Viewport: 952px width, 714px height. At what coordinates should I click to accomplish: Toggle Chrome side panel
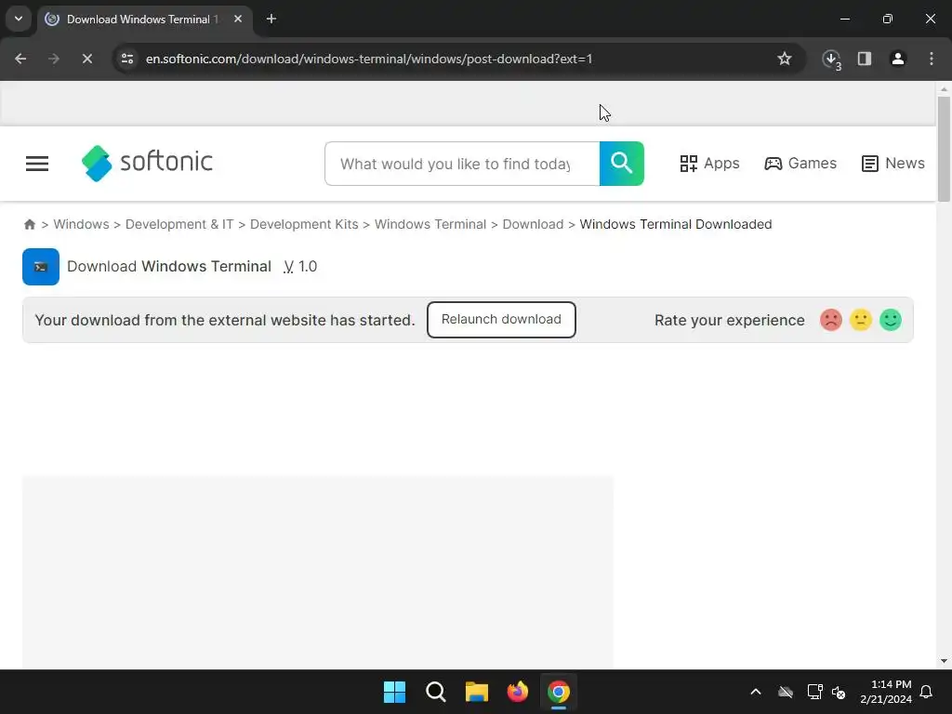865,59
